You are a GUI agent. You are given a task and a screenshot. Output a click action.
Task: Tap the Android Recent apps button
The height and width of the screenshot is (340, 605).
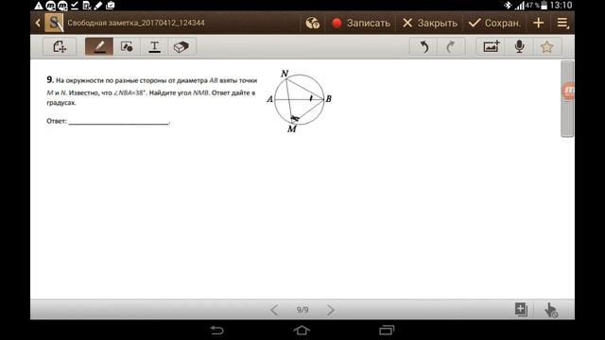pyautogui.click(x=387, y=331)
